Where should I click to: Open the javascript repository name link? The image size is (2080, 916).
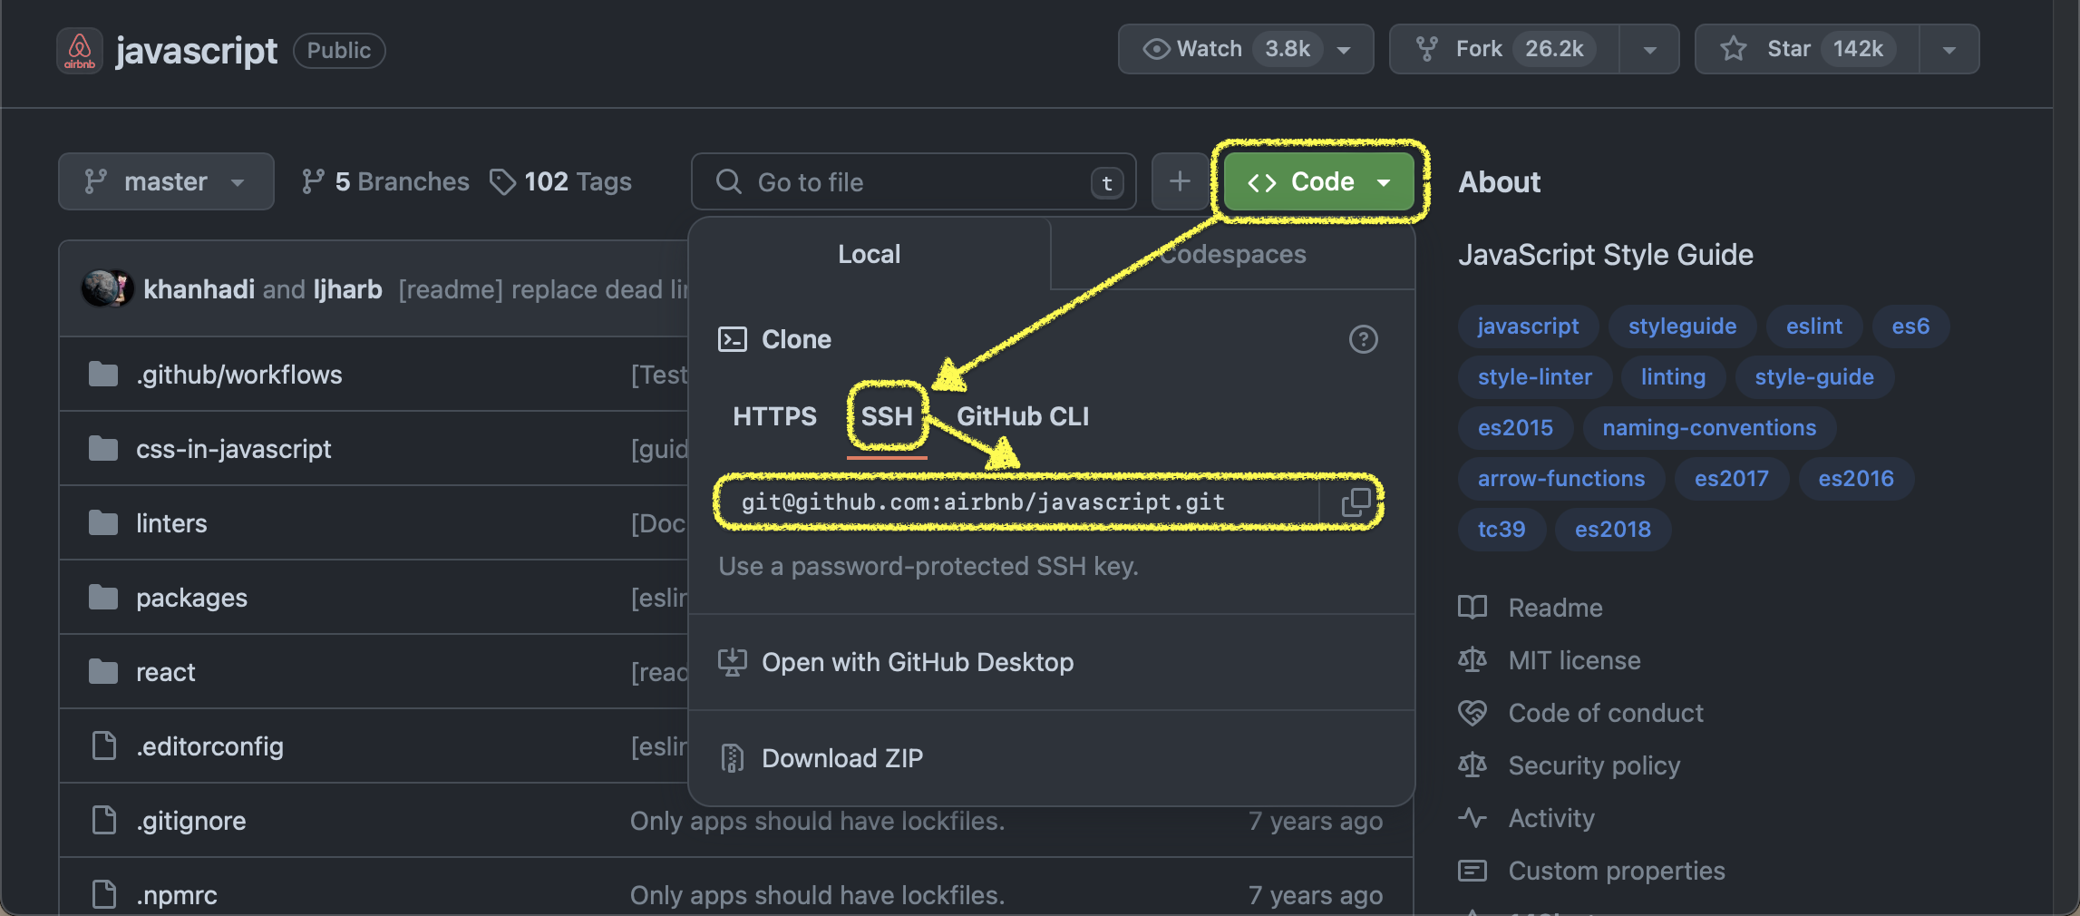click(x=197, y=51)
